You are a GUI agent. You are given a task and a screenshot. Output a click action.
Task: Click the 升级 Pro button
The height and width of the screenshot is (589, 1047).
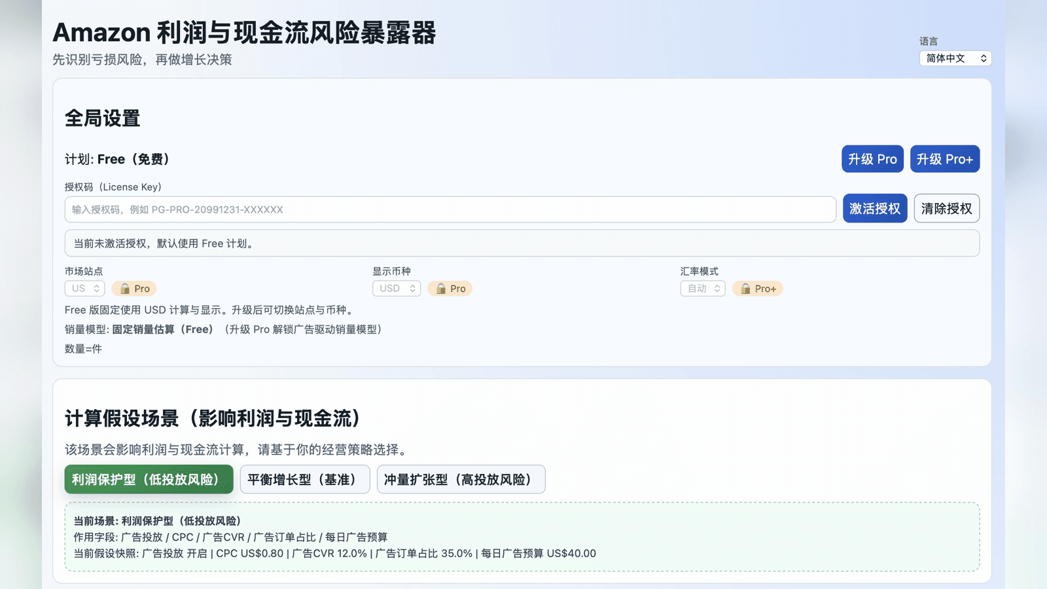tap(872, 158)
